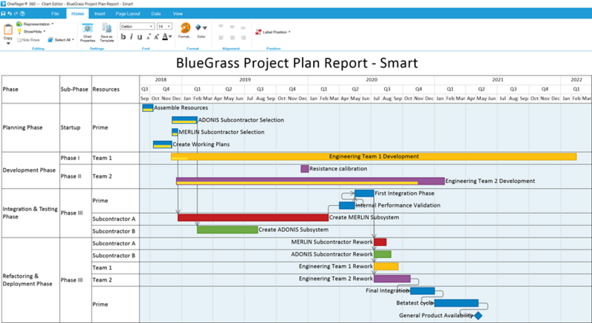Open the Page Layout tab
The width and height of the screenshot is (592, 323).
(x=127, y=13)
